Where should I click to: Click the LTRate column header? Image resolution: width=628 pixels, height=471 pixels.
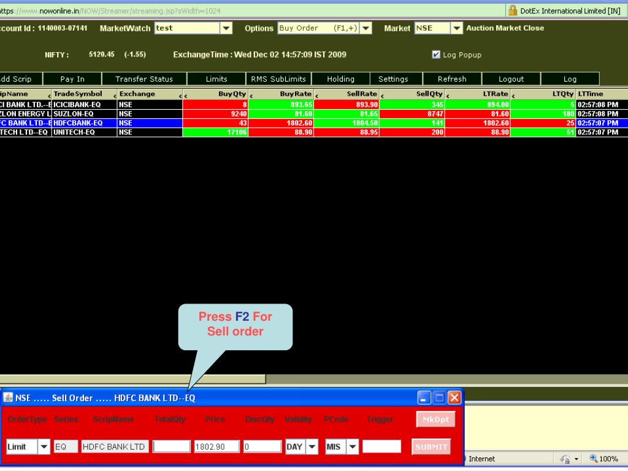pyautogui.click(x=478, y=94)
